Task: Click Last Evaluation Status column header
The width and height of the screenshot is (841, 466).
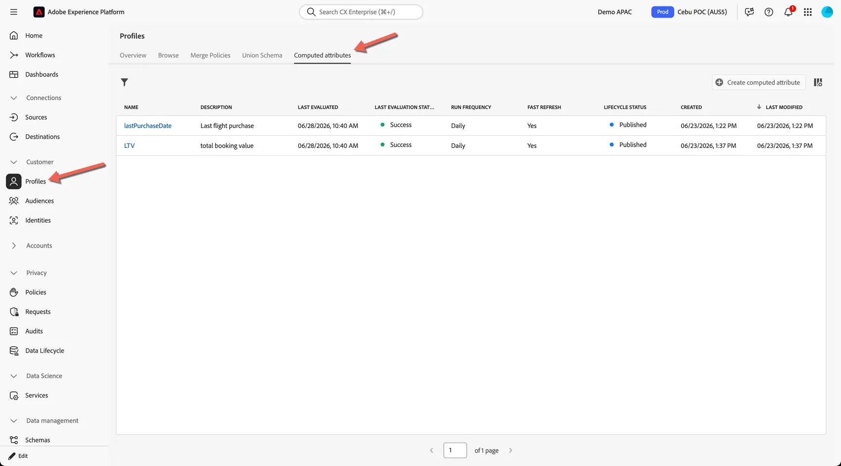Action: [x=404, y=107]
